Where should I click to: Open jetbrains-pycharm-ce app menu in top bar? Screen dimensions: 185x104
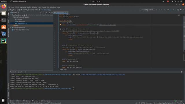19,1
